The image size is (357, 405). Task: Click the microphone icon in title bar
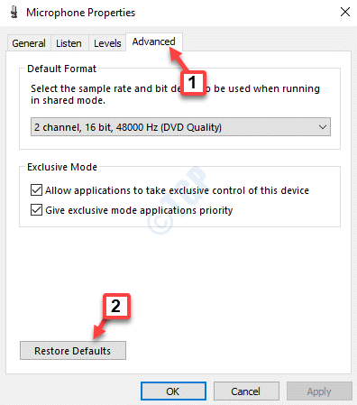coord(14,13)
